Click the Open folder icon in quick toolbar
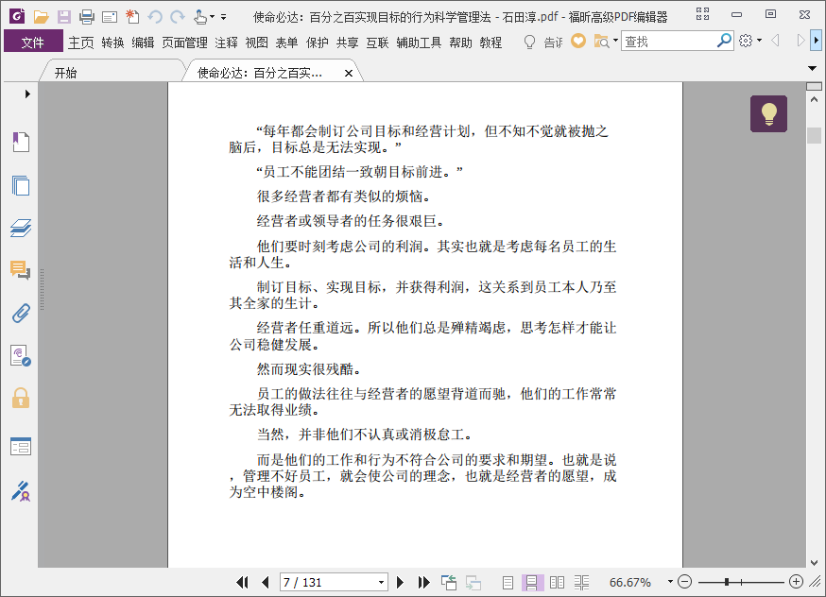 point(41,17)
